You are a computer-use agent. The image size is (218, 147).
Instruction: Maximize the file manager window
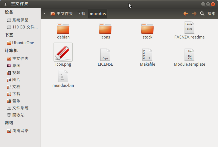point(208,4)
